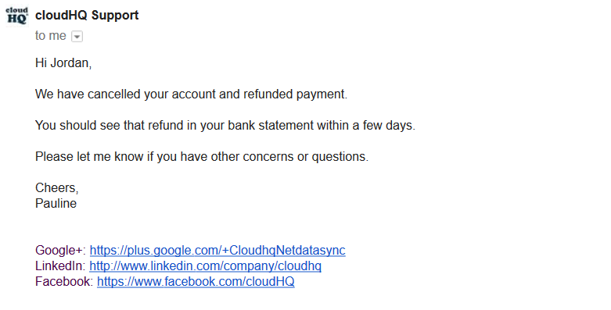Click the signature name "Pauline"
This screenshot has height=310, width=611.
point(56,204)
